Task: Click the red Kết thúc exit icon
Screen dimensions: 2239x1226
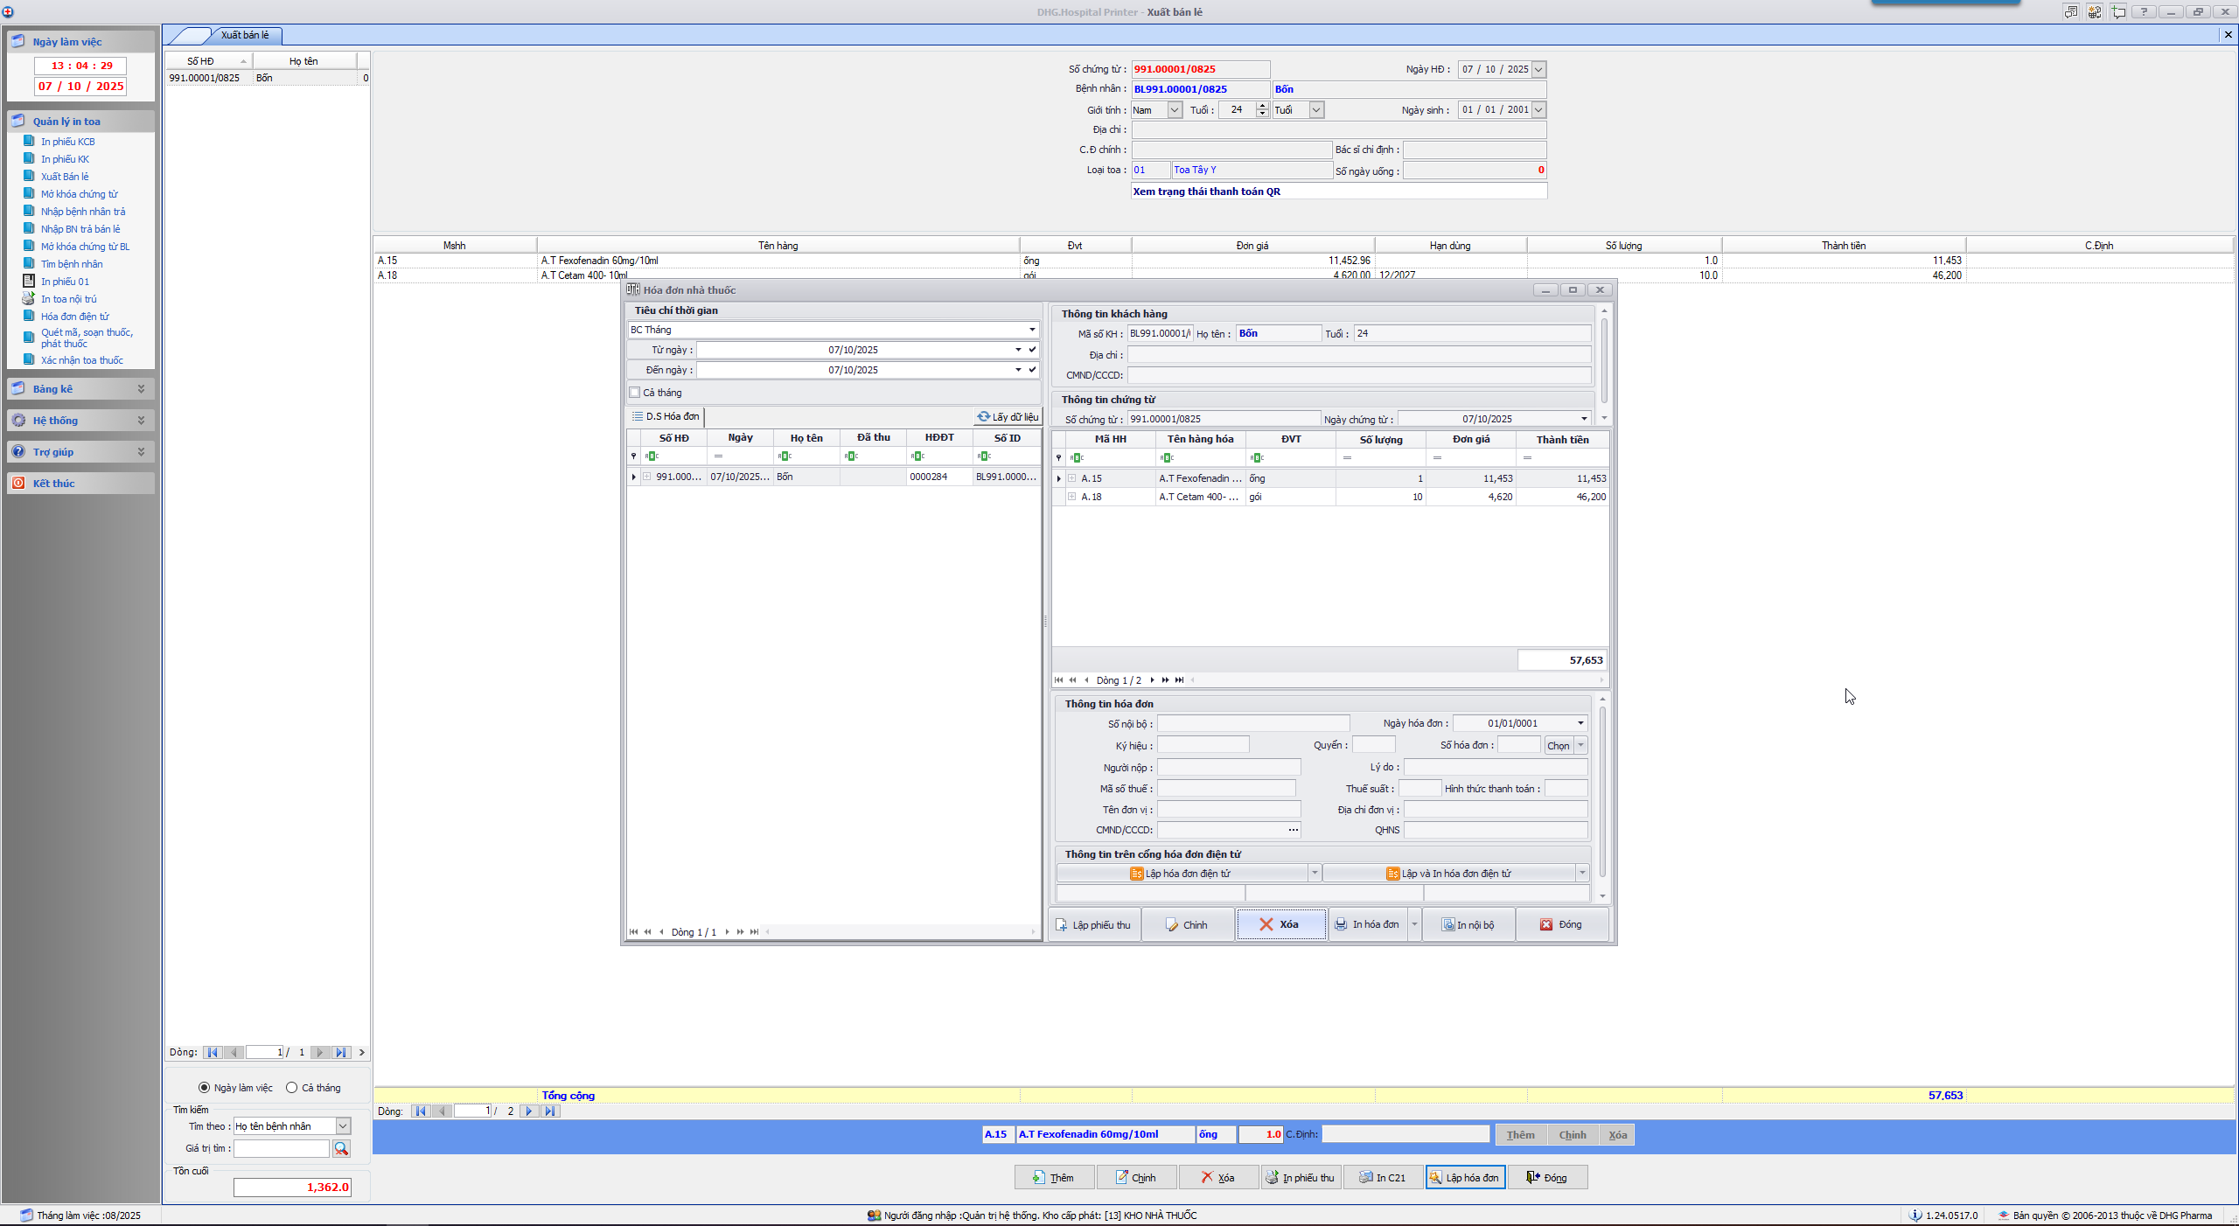Action: (x=18, y=483)
